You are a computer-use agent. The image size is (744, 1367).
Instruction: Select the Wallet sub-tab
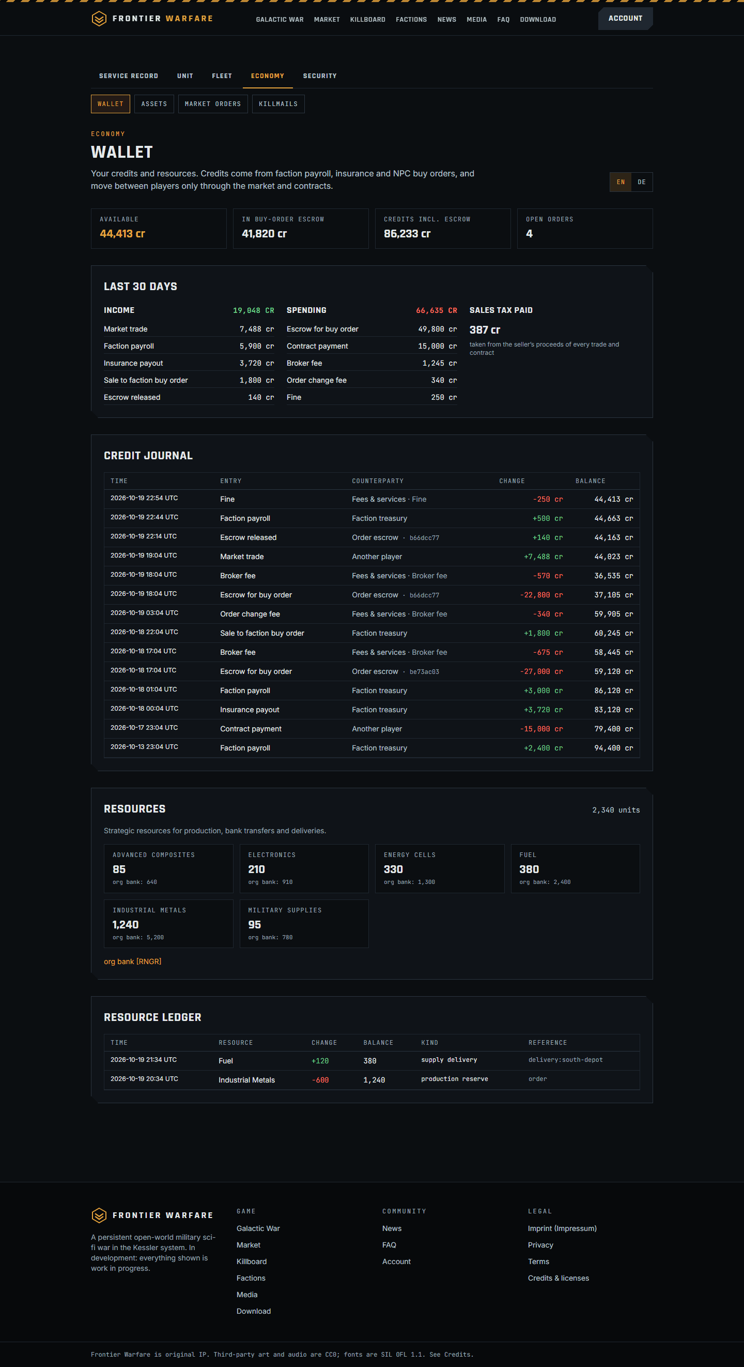(x=110, y=104)
